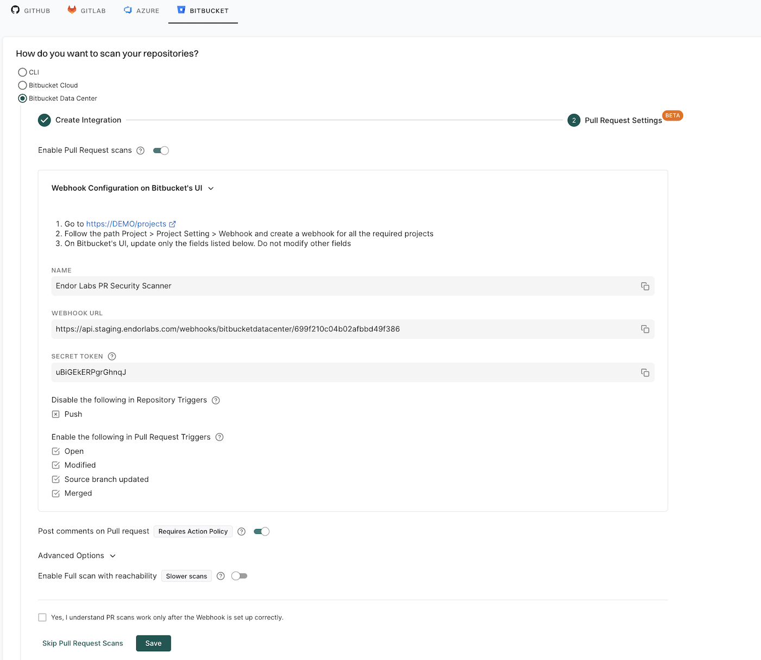
Task: Copy the Endor Labs PR Security Scanner name
Action: pos(645,286)
